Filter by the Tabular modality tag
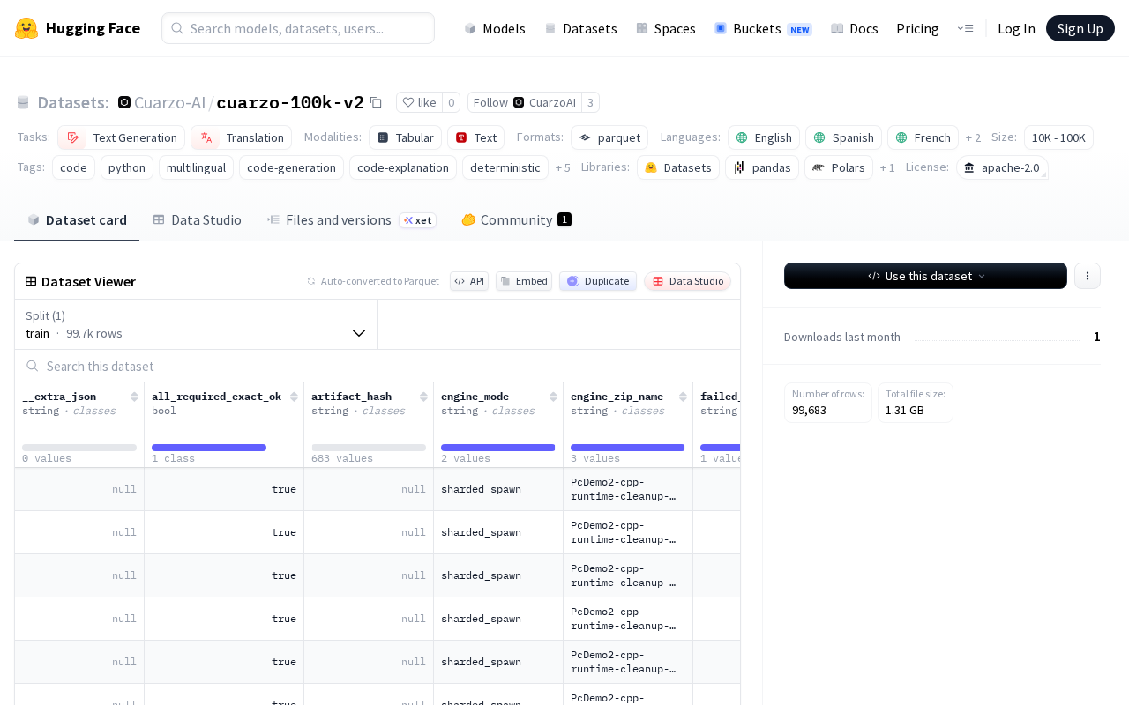 (406, 137)
